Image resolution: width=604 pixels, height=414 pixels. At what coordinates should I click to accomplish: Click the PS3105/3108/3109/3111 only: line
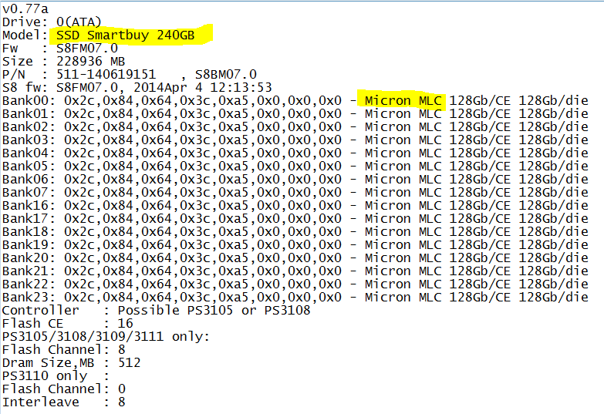point(106,336)
